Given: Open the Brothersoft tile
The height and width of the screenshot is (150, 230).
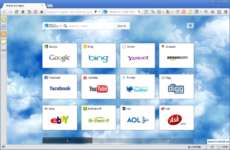Looking at the screenshot, I should (99, 118).
